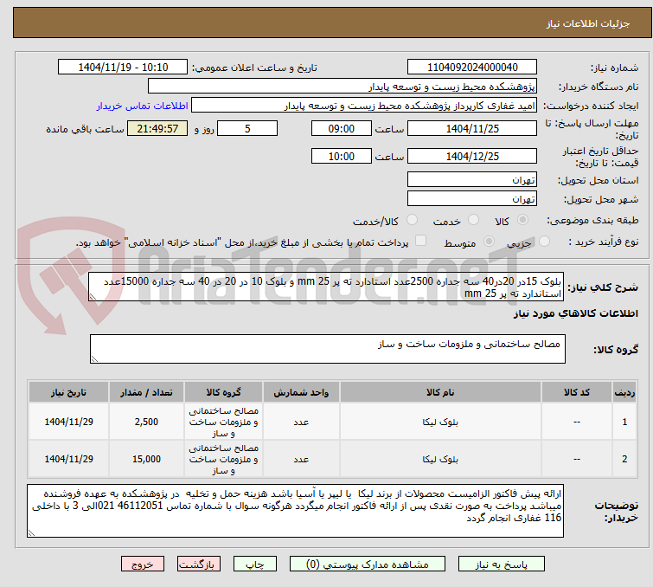Click the response deadline date 1404/11/25
This screenshot has height=587, width=653.
coord(472,128)
